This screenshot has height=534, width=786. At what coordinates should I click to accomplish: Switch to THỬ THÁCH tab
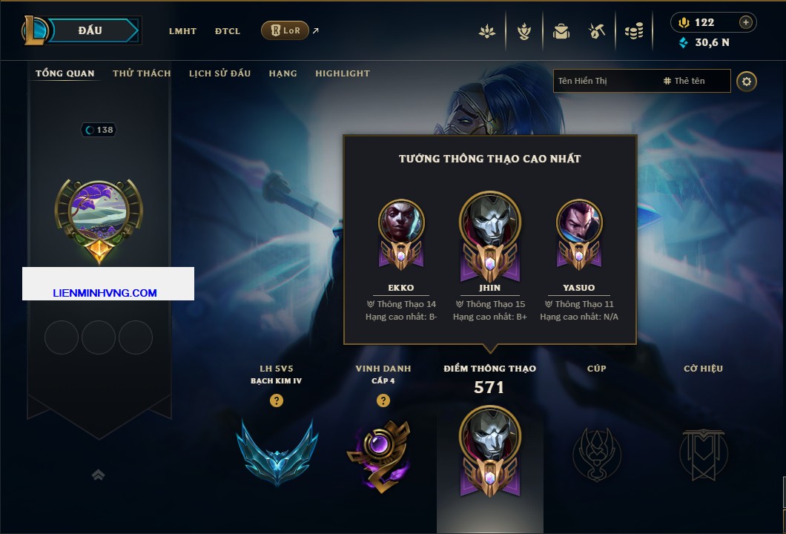coord(142,73)
